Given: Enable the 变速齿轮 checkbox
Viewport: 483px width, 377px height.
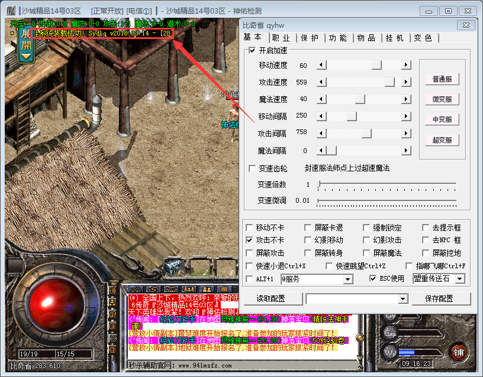Looking at the screenshot, I should 253,168.
